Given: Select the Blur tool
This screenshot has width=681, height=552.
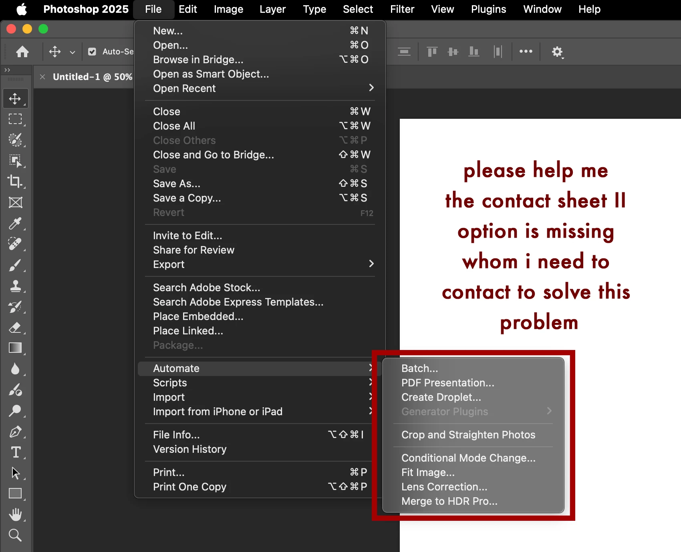Looking at the screenshot, I should 15,369.
